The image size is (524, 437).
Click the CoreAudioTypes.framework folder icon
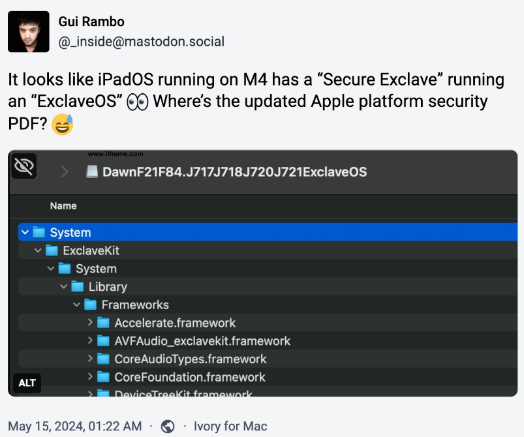pos(104,359)
